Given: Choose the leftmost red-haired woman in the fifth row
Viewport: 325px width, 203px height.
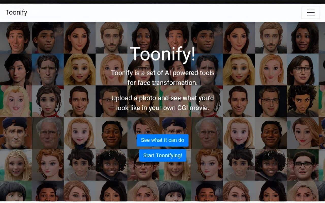Looking at the screenshot, I should click(48, 165).
